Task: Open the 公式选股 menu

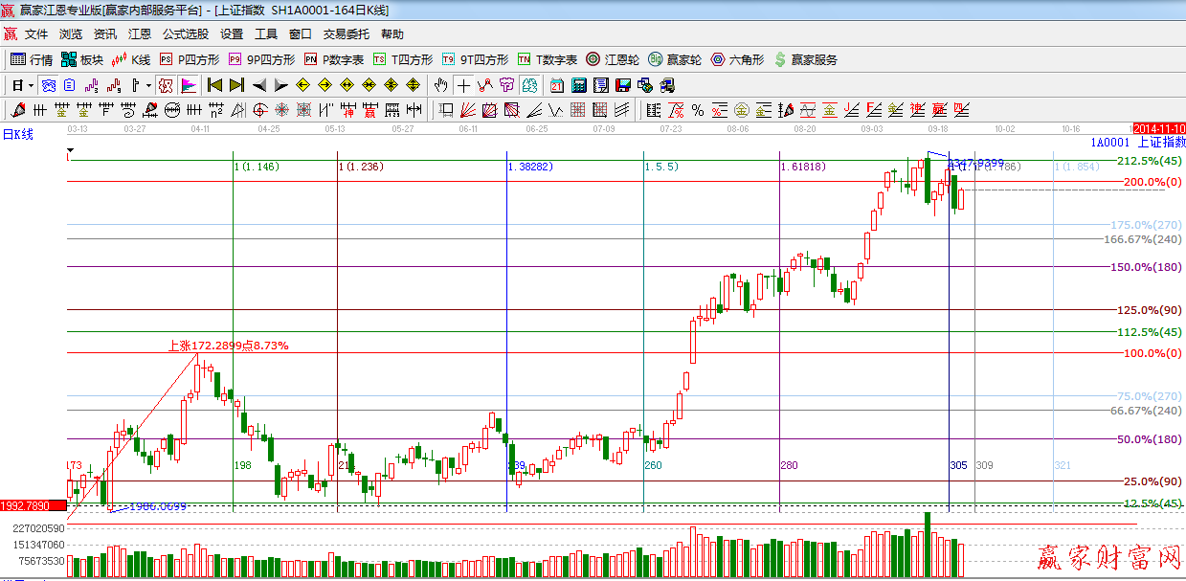Action: (185, 34)
